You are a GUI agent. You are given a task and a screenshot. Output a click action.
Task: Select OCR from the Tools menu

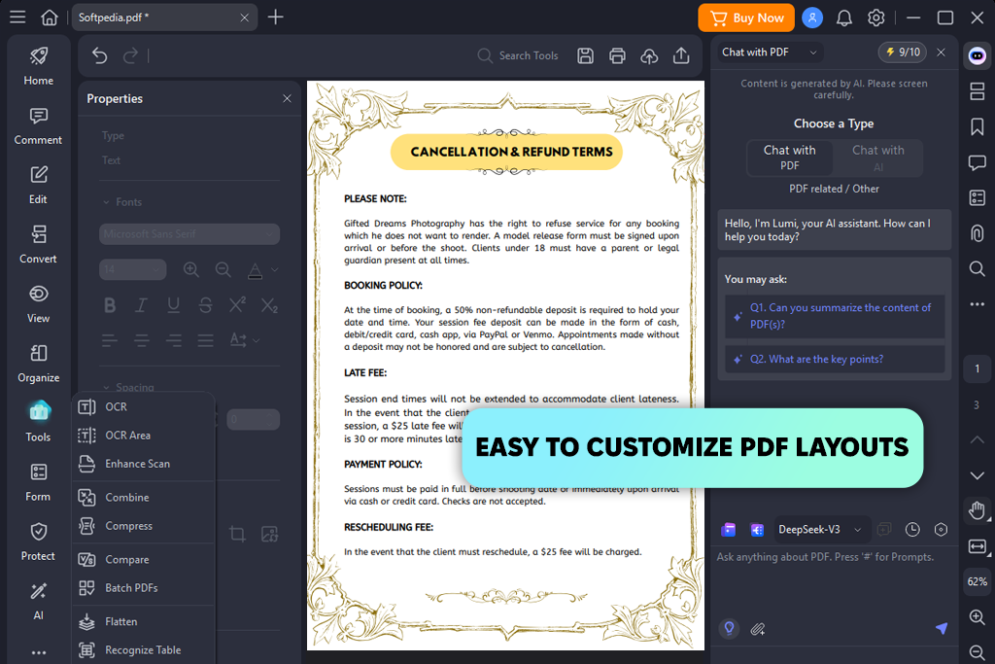tap(144, 407)
